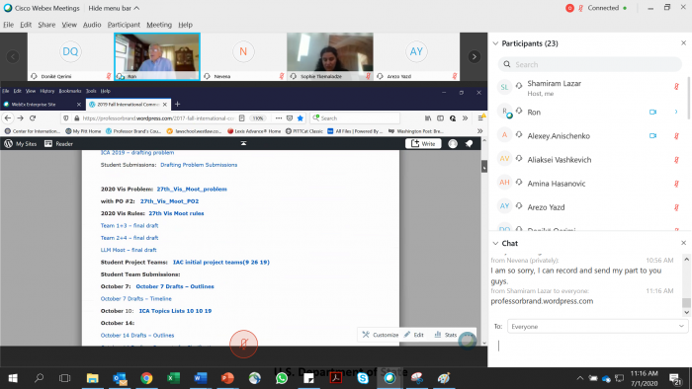The height and width of the screenshot is (389, 692).
Task: Open the chat recipient Everyone dropdown
Action: click(x=597, y=327)
